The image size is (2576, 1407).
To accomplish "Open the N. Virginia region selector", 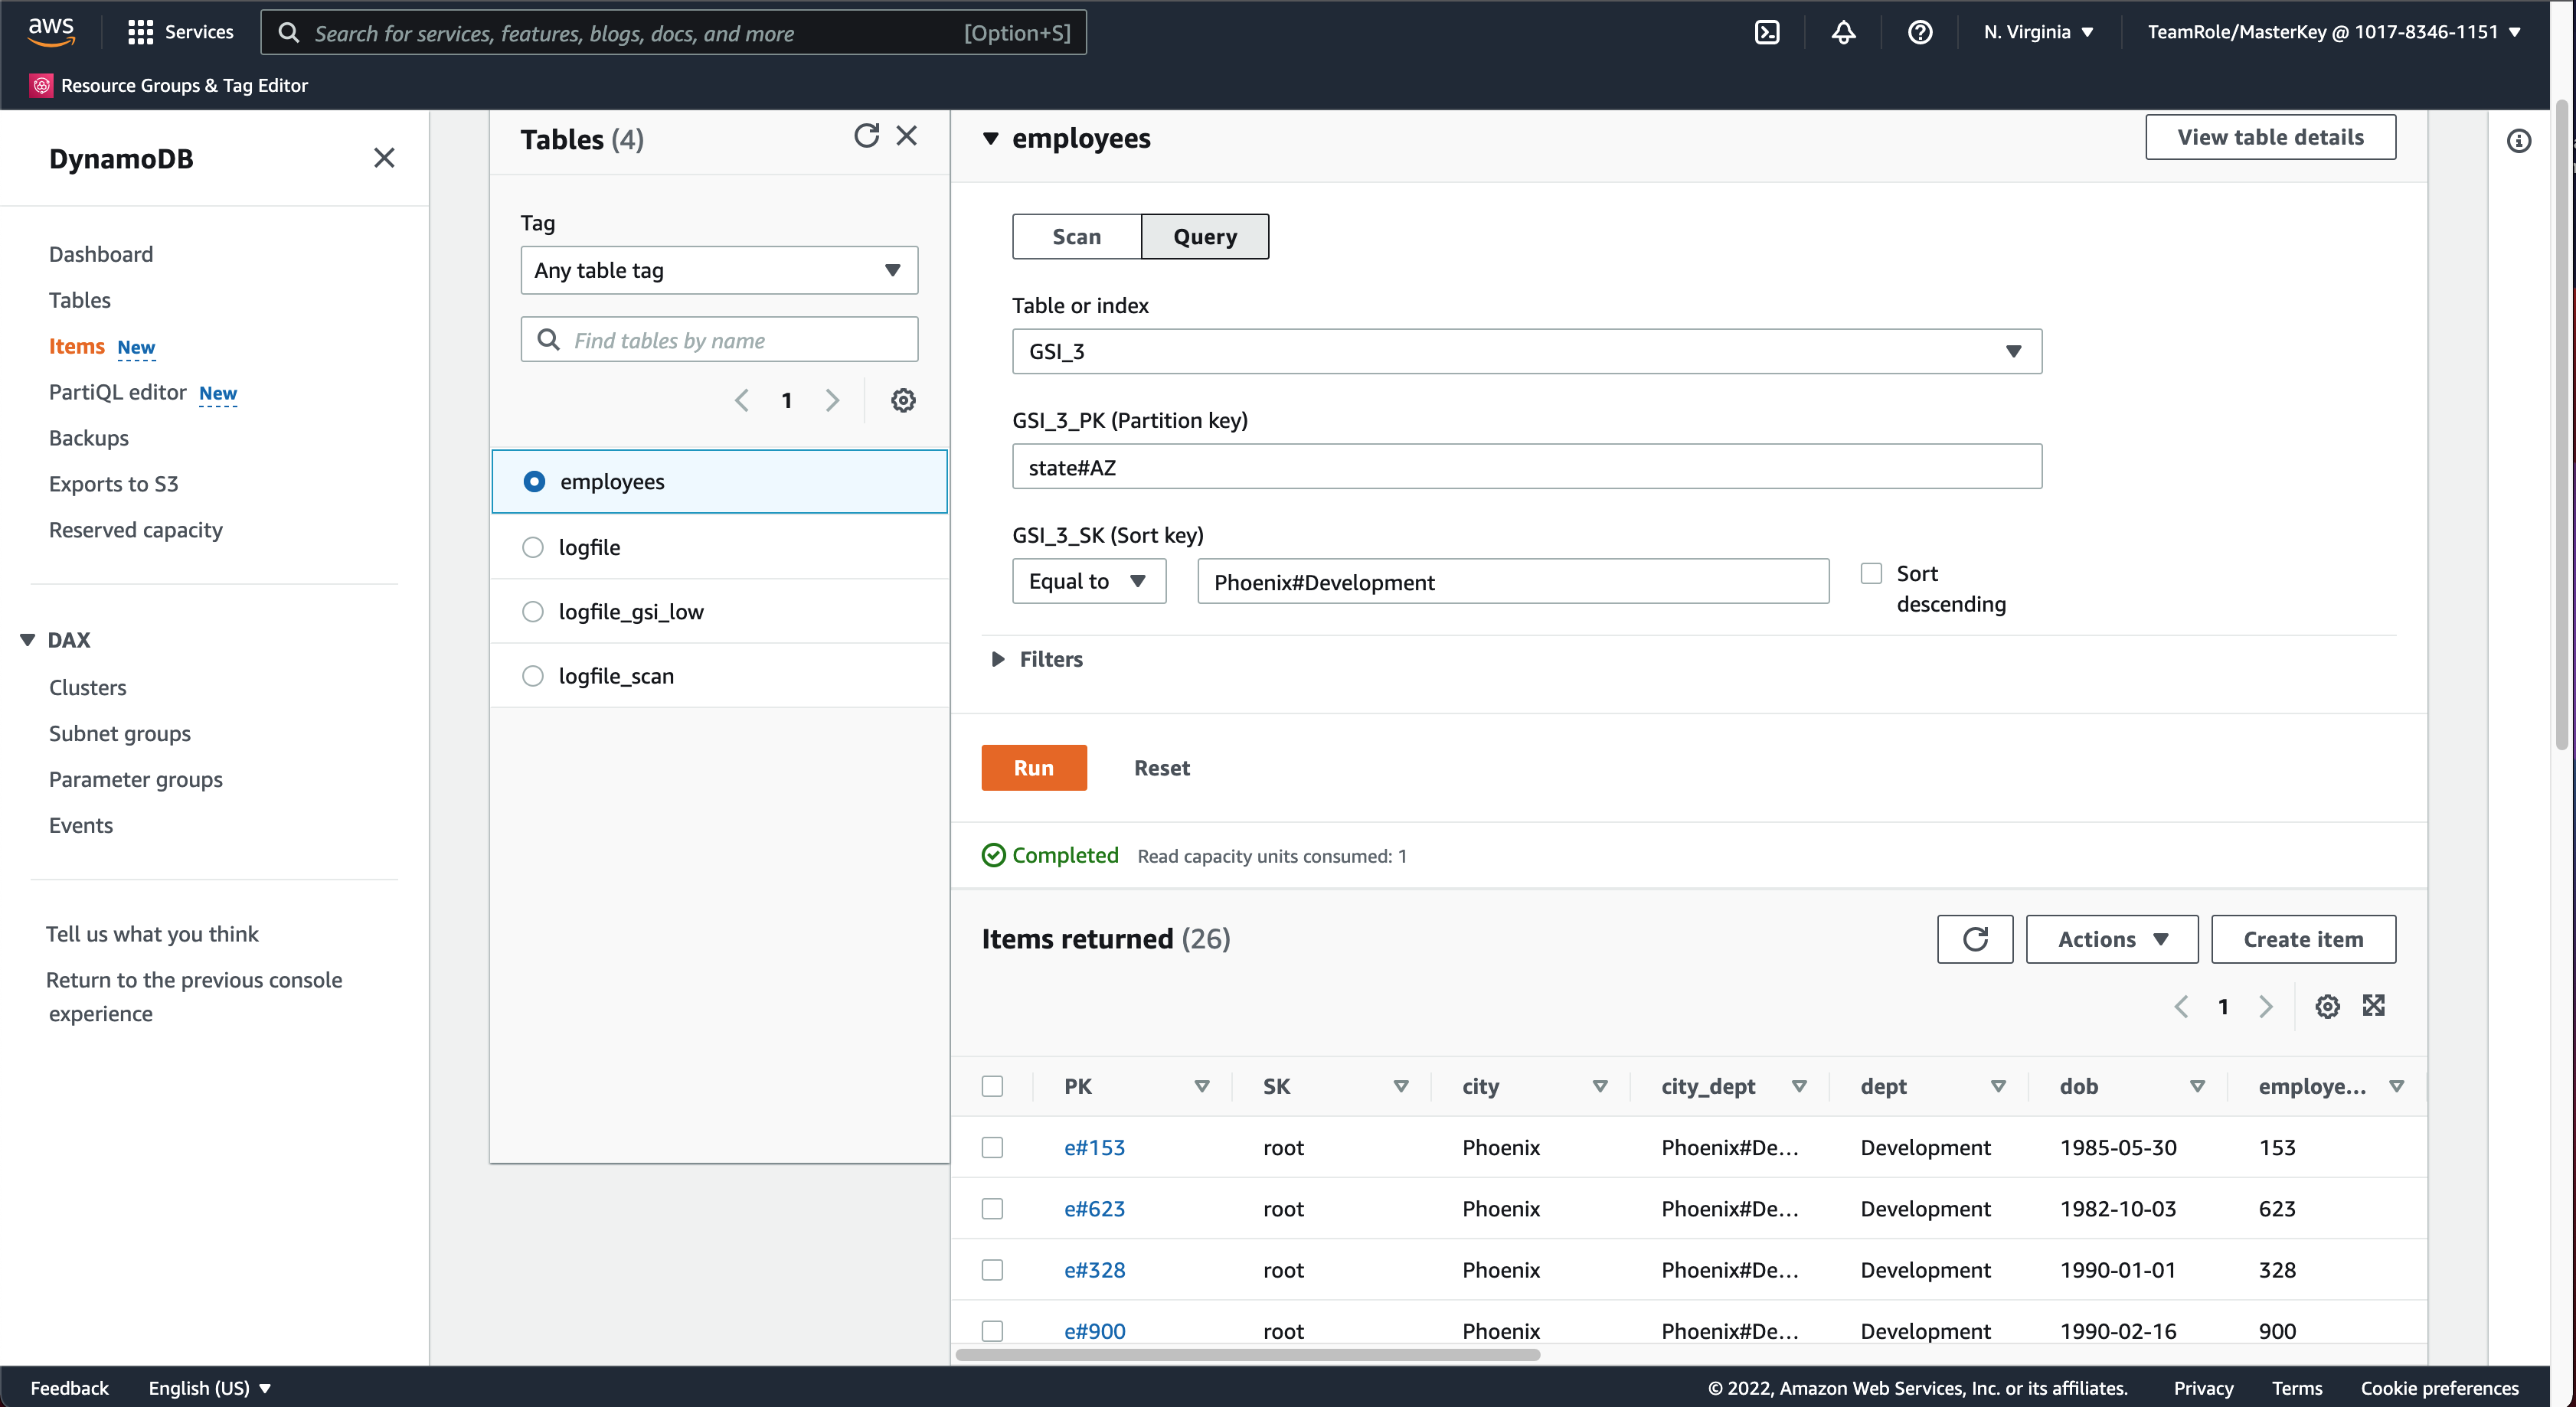I will click(2038, 32).
